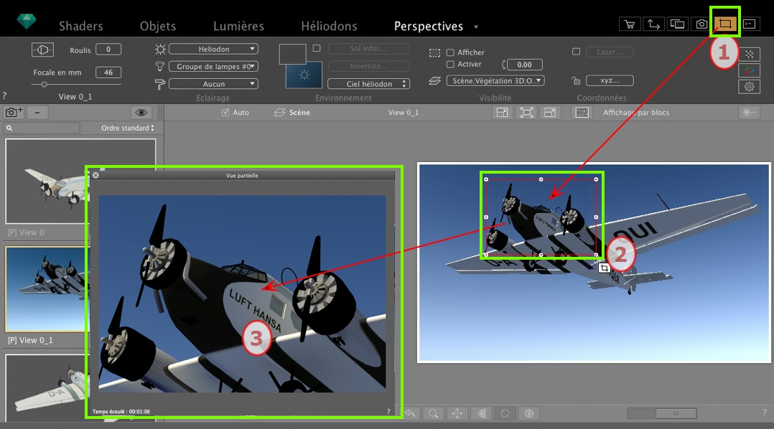Click the Sol Infini... button
Screen dimensions: 774x429
point(368,48)
